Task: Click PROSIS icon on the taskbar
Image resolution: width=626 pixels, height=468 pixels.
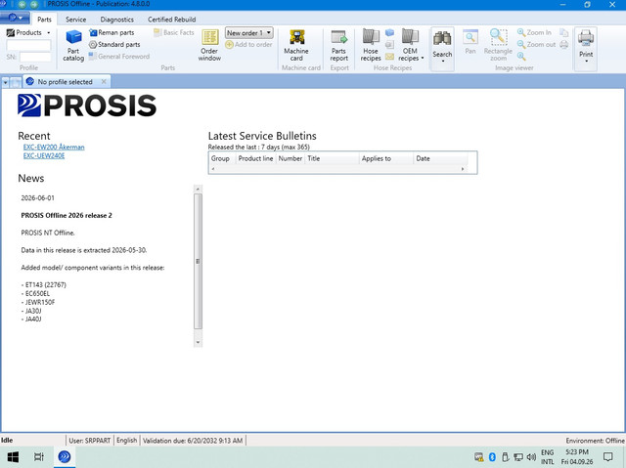Action: tap(65, 457)
